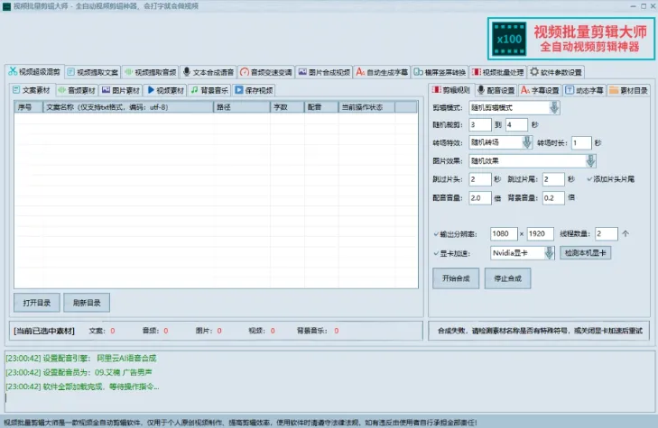Click the film icon of 视频批量处理 tab
This screenshot has width=658, height=428.
click(x=476, y=72)
